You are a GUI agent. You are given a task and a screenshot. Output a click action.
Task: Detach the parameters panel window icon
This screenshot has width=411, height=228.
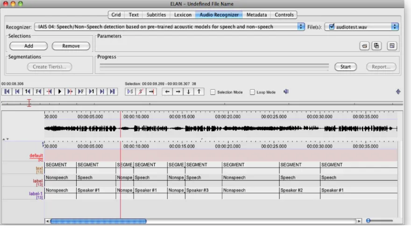392,46
